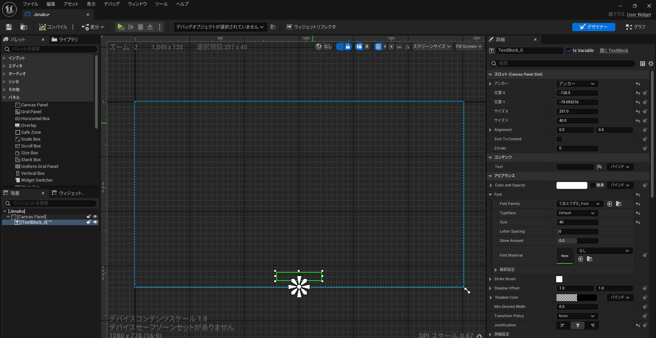Toggle Size To Content checkbox
The image size is (656, 338).
[x=559, y=139]
